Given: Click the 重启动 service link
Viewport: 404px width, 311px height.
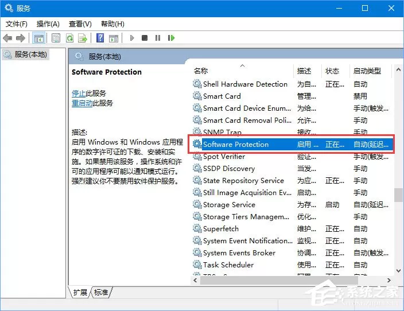Looking at the screenshot, I should click(x=82, y=103).
